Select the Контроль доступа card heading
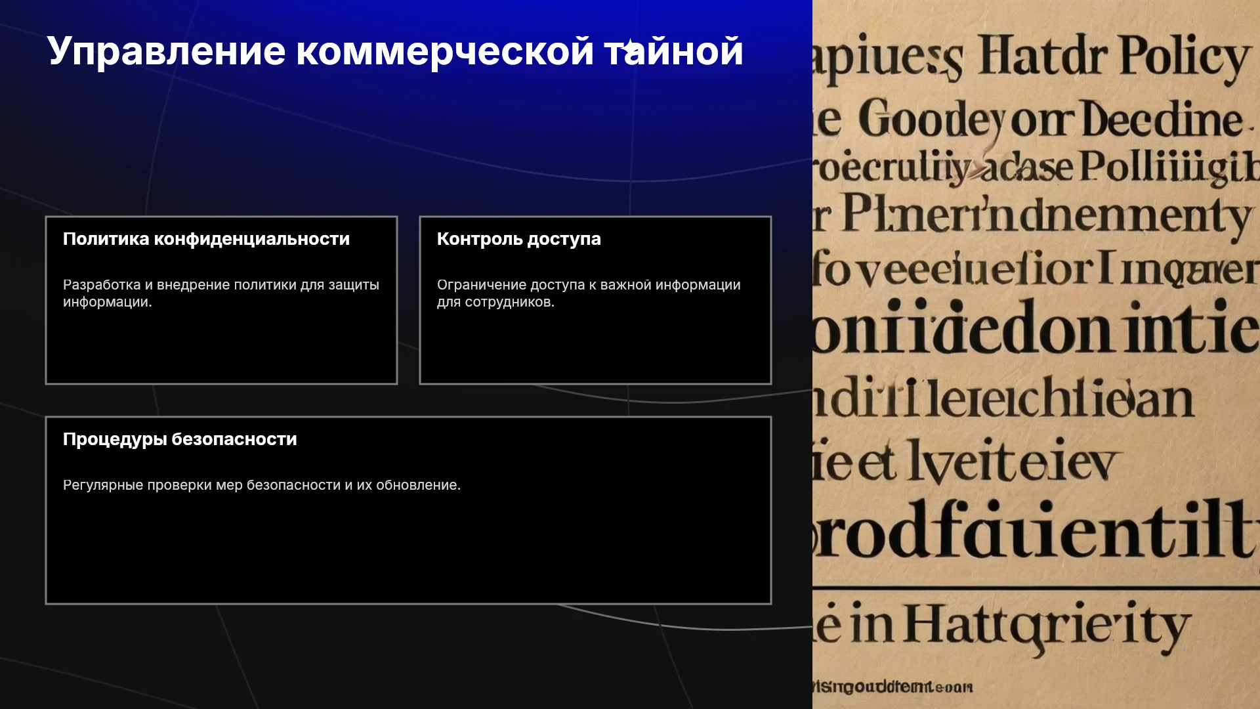Viewport: 1260px width, 709px height. (x=518, y=239)
